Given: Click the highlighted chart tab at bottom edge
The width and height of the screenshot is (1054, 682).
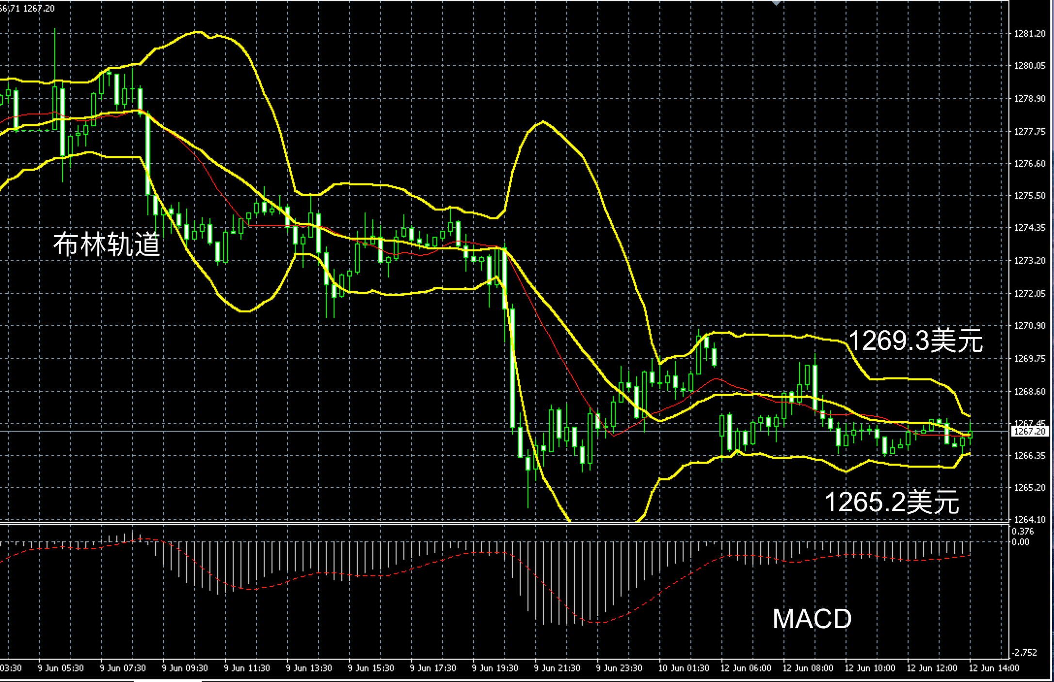Looking at the screenshot, I should [167, 681].
